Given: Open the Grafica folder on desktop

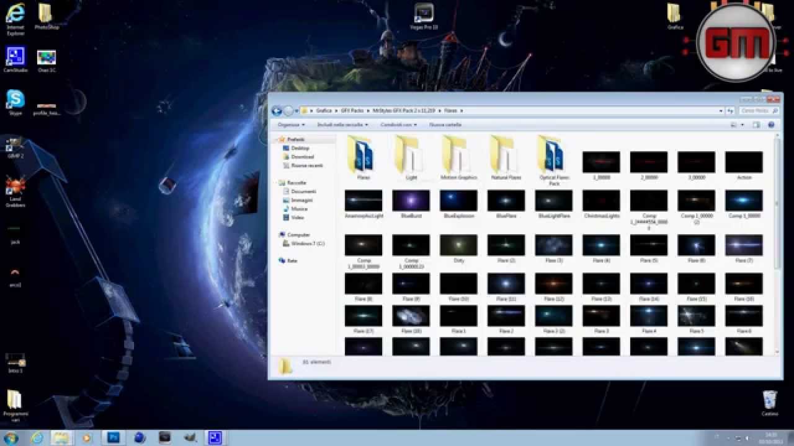Looking at the screenshot, I should 675,17.
